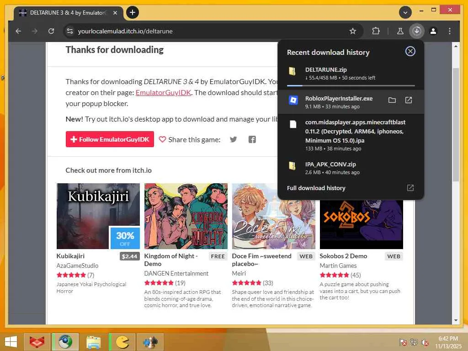Open Sokobos 2 Demo thumbnail
The height and width of the screenshot is (351, 468).
362,224
